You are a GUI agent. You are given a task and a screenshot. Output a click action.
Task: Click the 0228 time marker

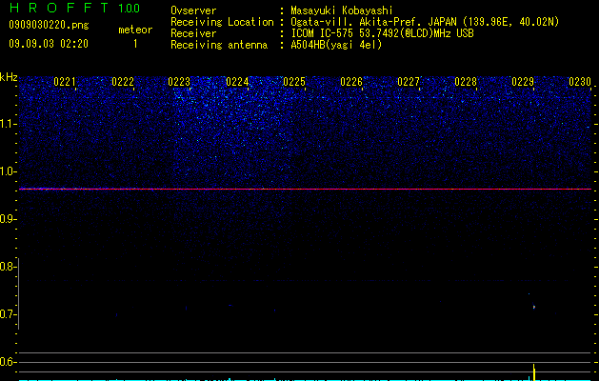tap(466, 82)
